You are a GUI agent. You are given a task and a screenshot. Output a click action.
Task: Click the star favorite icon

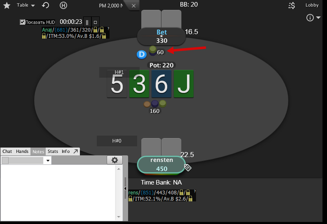tap(7, 6)
